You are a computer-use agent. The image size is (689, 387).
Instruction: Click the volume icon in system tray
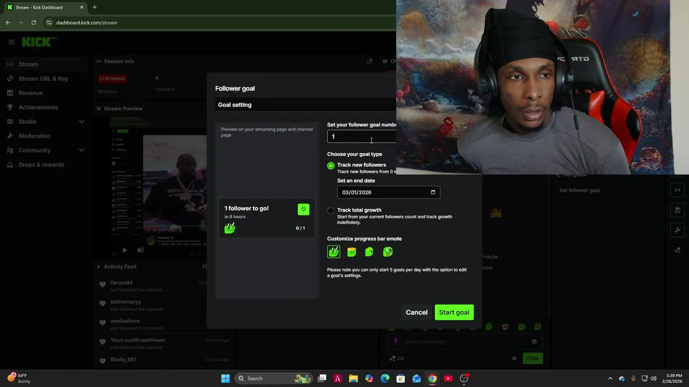[653, 378]
